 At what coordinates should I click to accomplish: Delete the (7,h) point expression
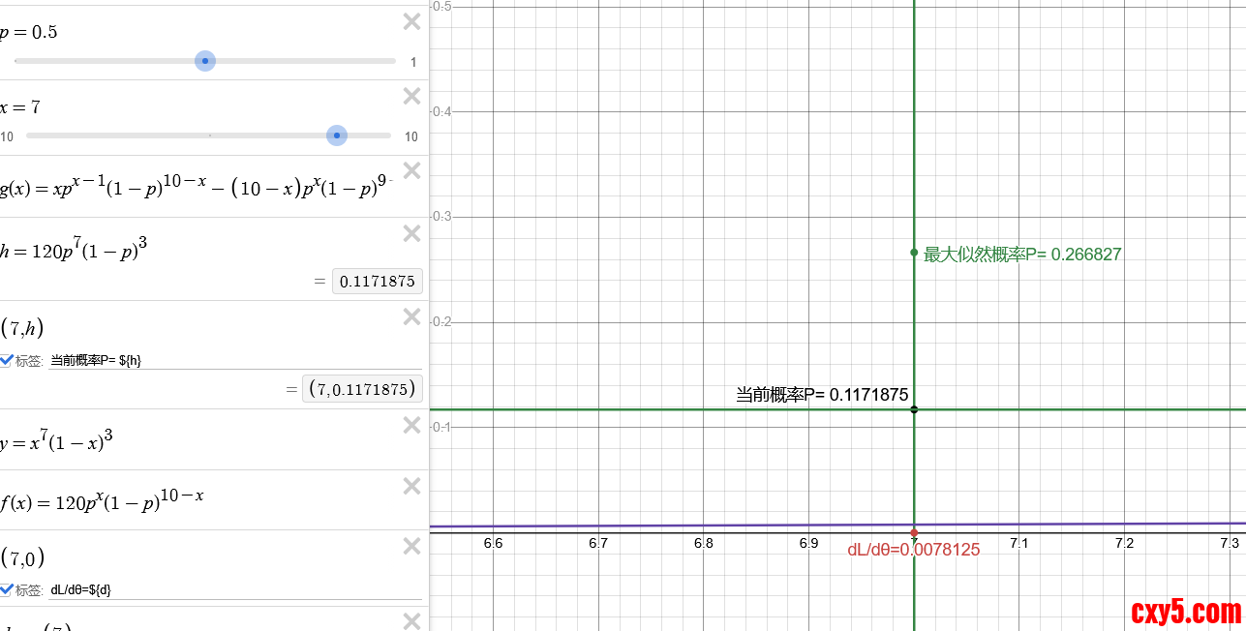click(411, 316)
